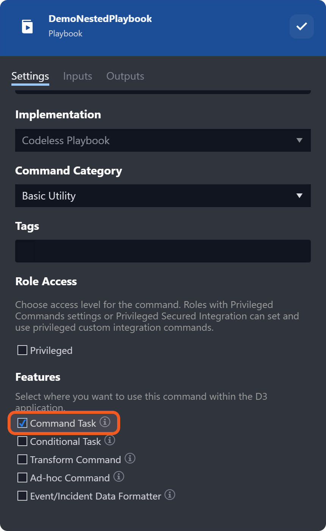Open info icon for Command Task
The image size is (326, 531).
[105, 422]
